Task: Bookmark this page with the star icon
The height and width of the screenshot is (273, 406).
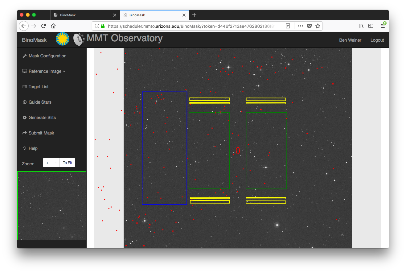Action: pyautogui.click(x=318, y=26)
